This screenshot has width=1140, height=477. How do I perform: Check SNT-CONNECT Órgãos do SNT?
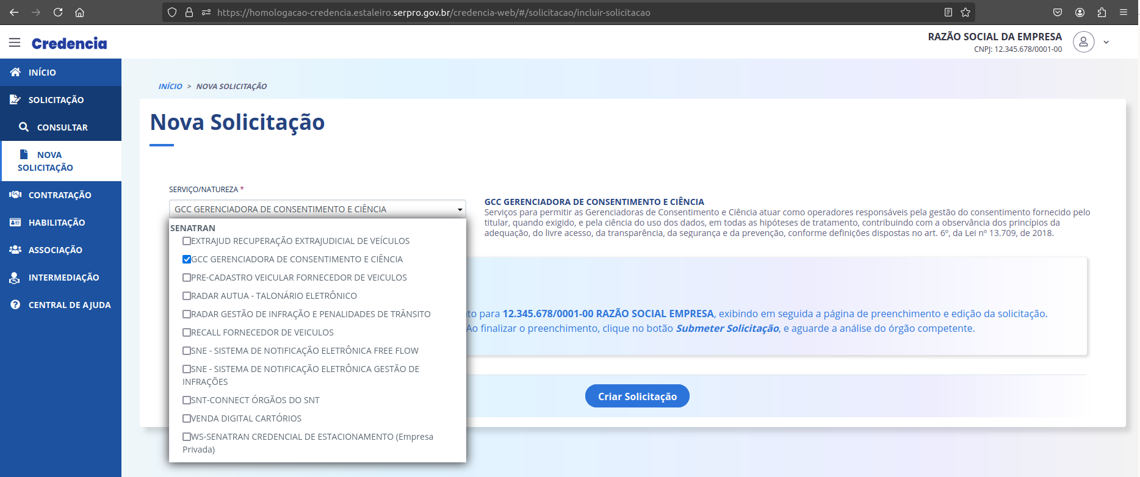pos(187,400)
